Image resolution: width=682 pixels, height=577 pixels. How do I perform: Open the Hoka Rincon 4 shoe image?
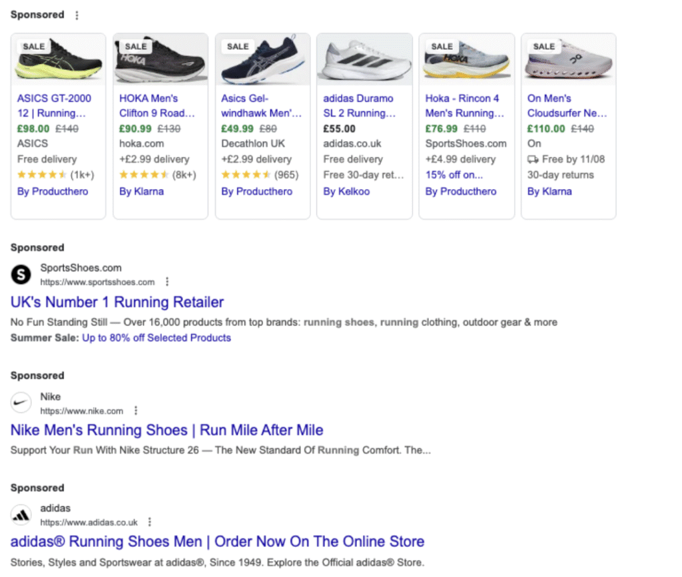click(x=467, y=59)
